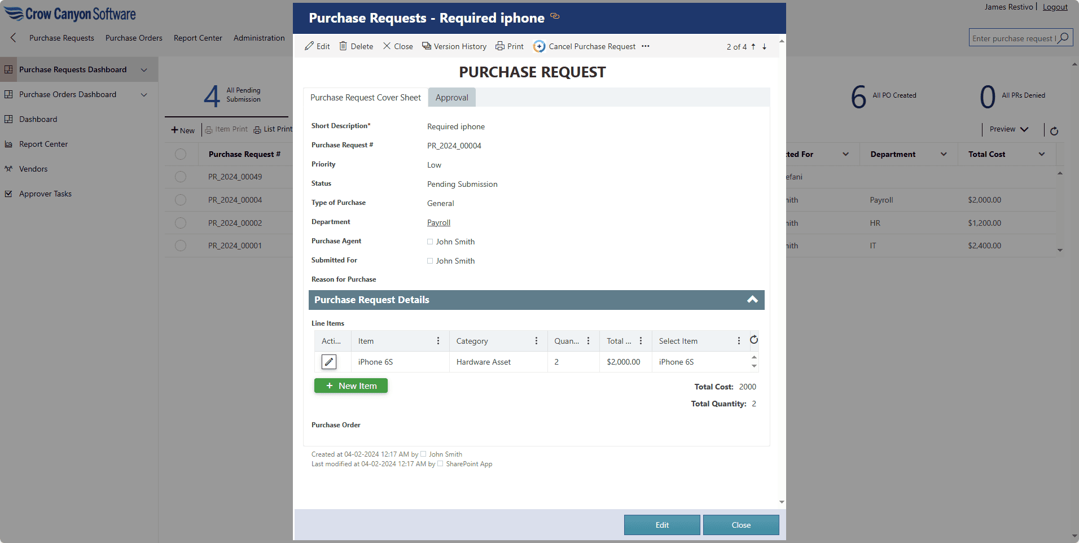
Task: Click the search magnifier icon
Action: point(1064,38)
